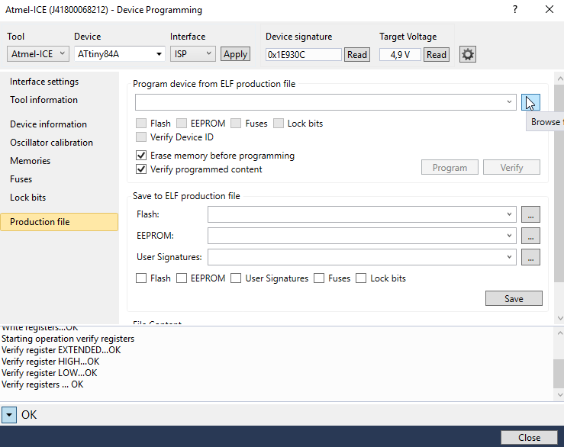Screen dimensions: 564x447
Task: Check Flash under Save to ELF
Action: (x=141, y=278)
